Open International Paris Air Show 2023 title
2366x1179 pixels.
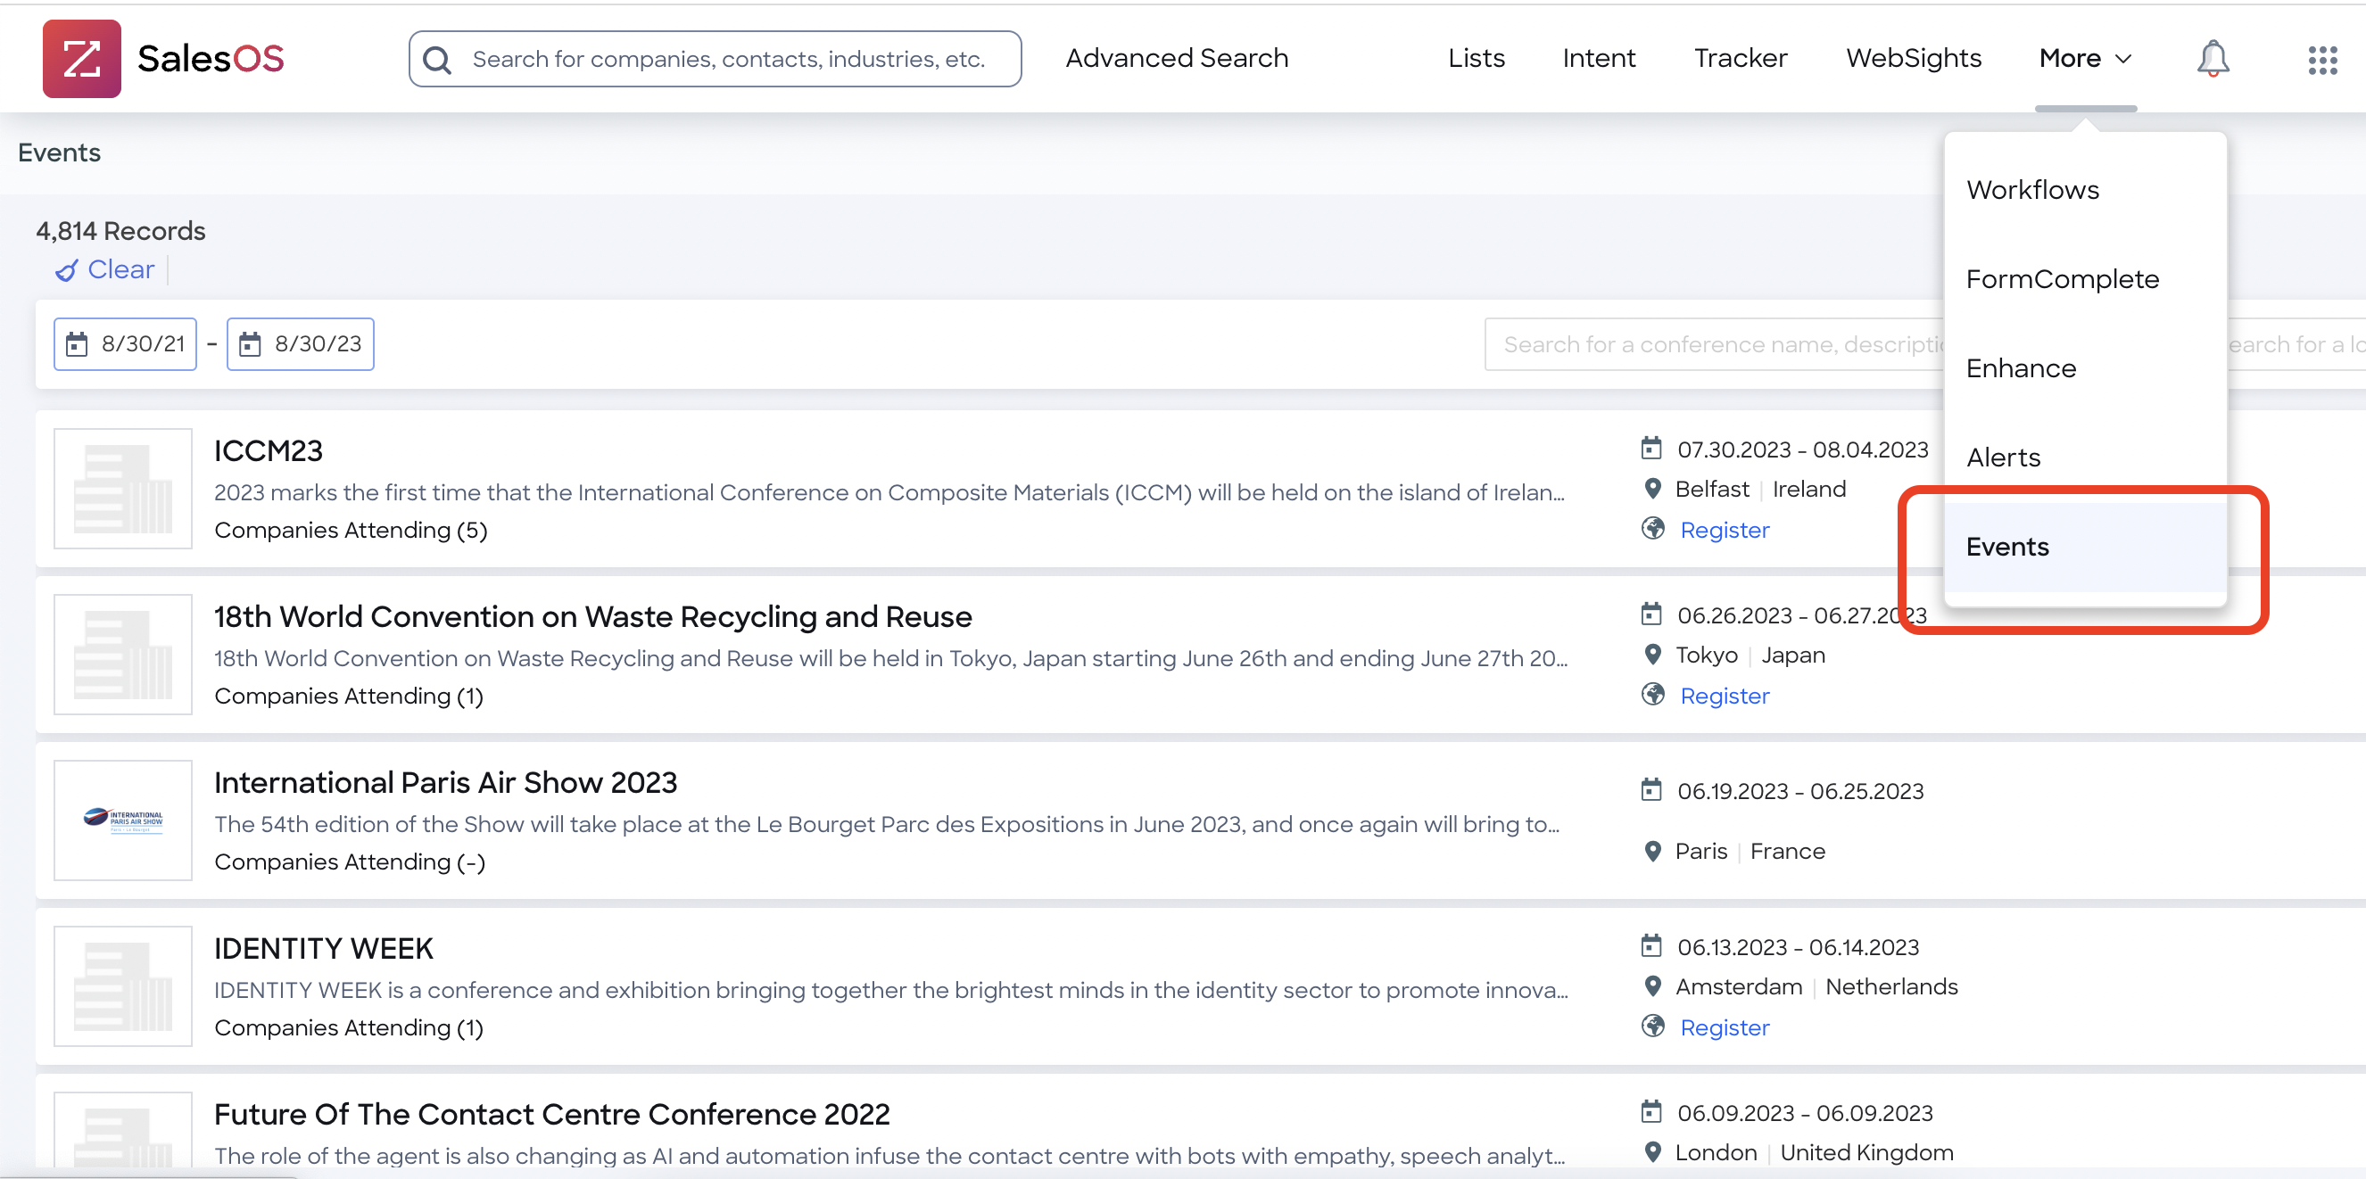coord(445,782)
